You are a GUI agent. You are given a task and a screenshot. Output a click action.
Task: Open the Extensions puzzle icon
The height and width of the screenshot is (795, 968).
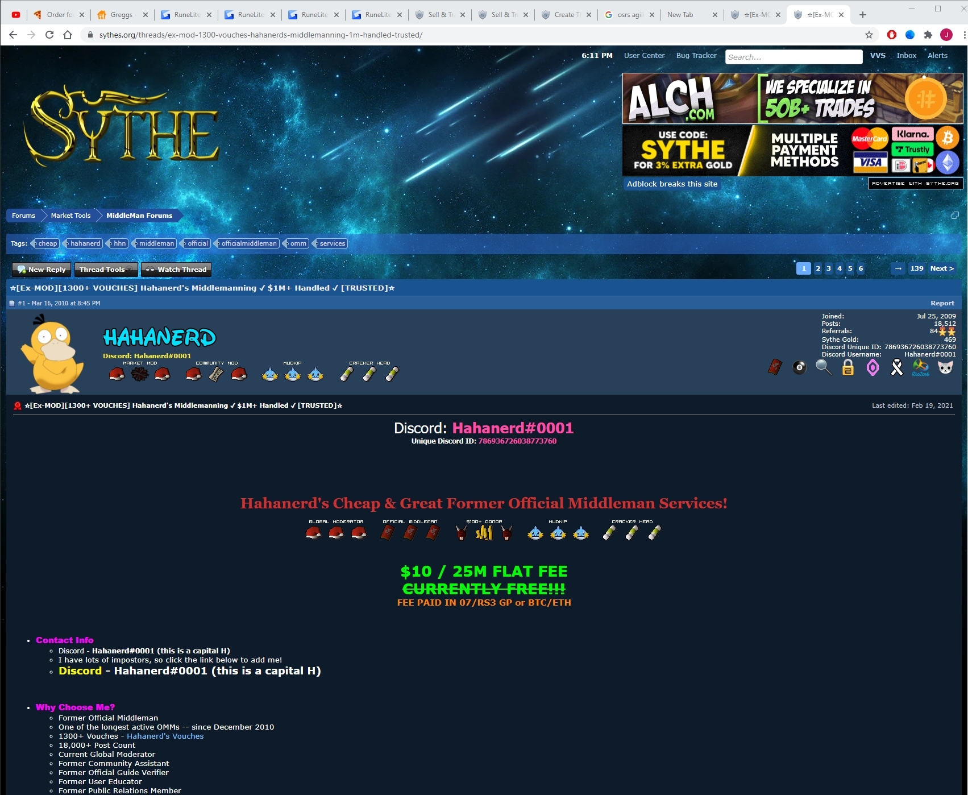click(x=928, y=35)
